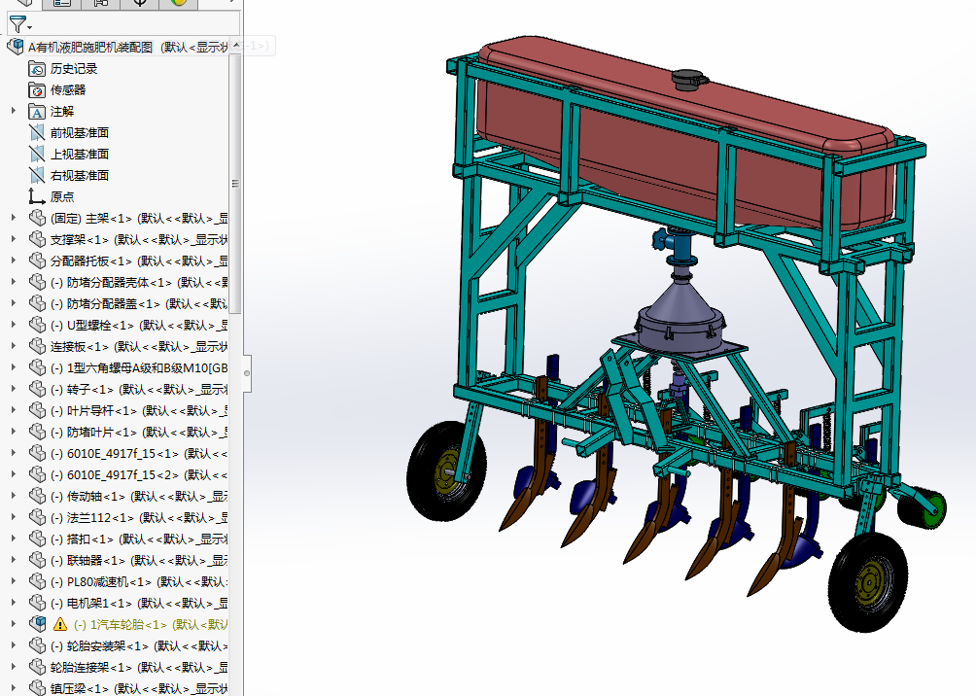Click the 1型六角螺母 M10 part icon
Screen dimensions: 976x696
click(37, 367)
